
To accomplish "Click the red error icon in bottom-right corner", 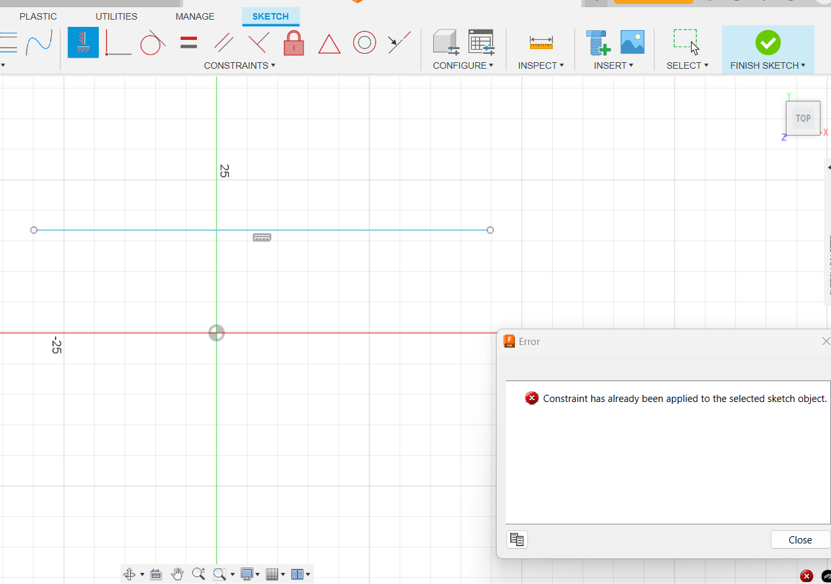I will click(x=807, y=576).
